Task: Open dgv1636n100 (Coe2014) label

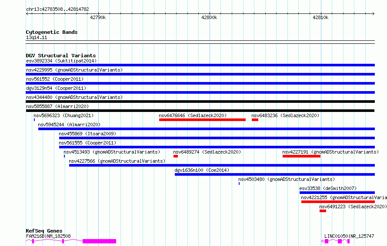Action: (x=202, y=170)
